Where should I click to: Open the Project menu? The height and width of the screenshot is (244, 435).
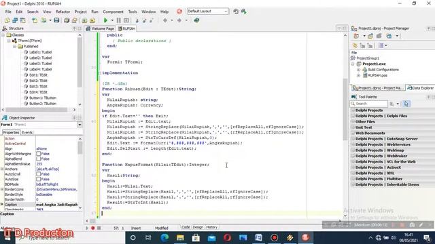[x=80, y=12]
